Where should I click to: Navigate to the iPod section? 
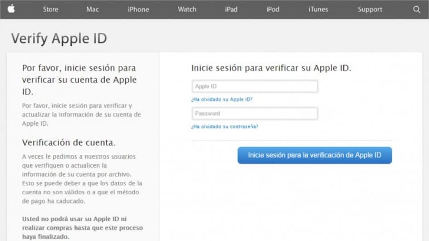(273, 10)
